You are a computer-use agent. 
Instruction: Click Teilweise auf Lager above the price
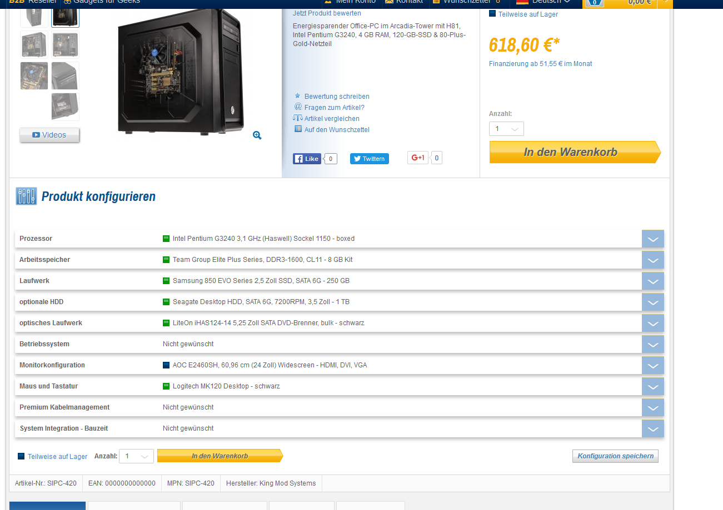coord(528,14)
